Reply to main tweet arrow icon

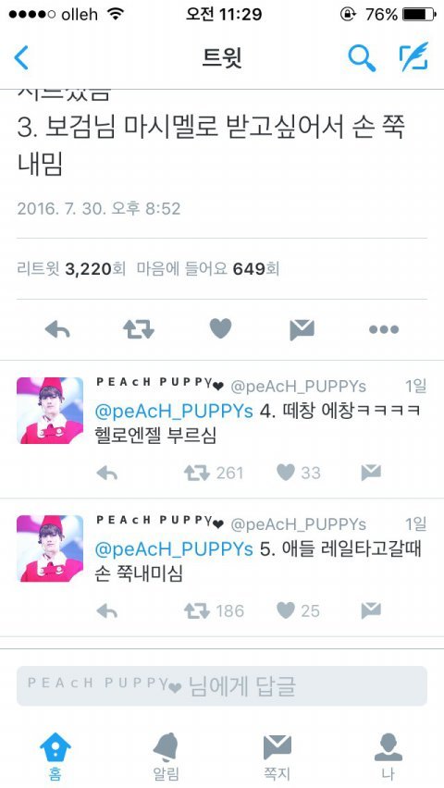click(x=57, y=329)
